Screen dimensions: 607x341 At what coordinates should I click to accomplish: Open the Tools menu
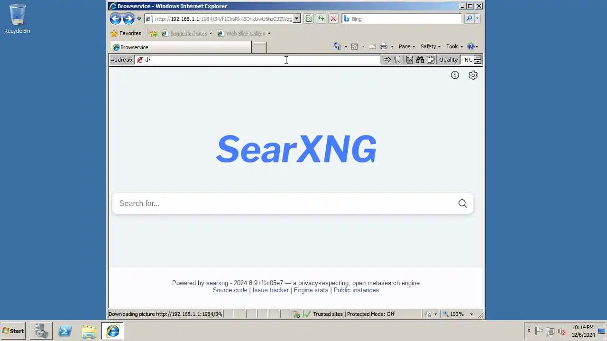tap(454, 46)
